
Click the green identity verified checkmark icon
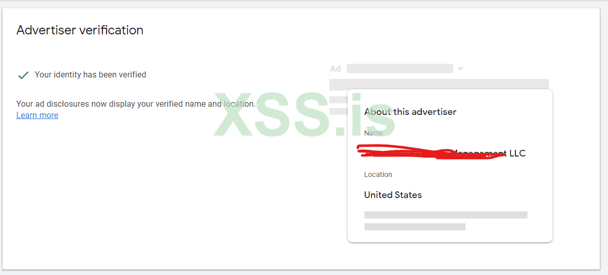coord(24,75)
